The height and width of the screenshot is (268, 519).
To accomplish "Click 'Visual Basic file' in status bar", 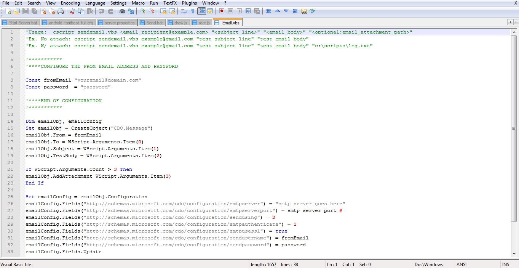I will tap(16, 264).
